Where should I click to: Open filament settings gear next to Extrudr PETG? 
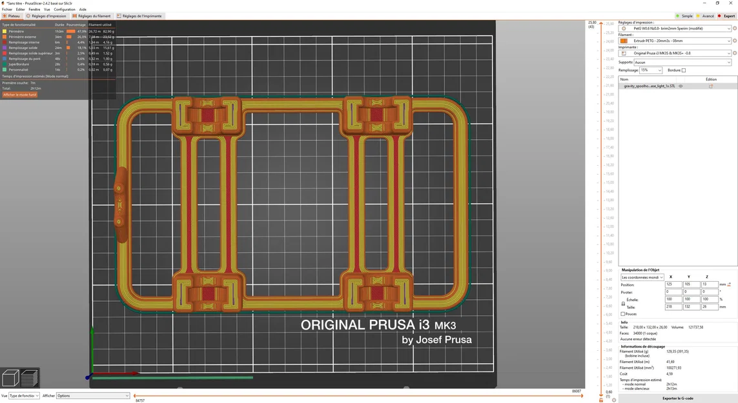735,41
